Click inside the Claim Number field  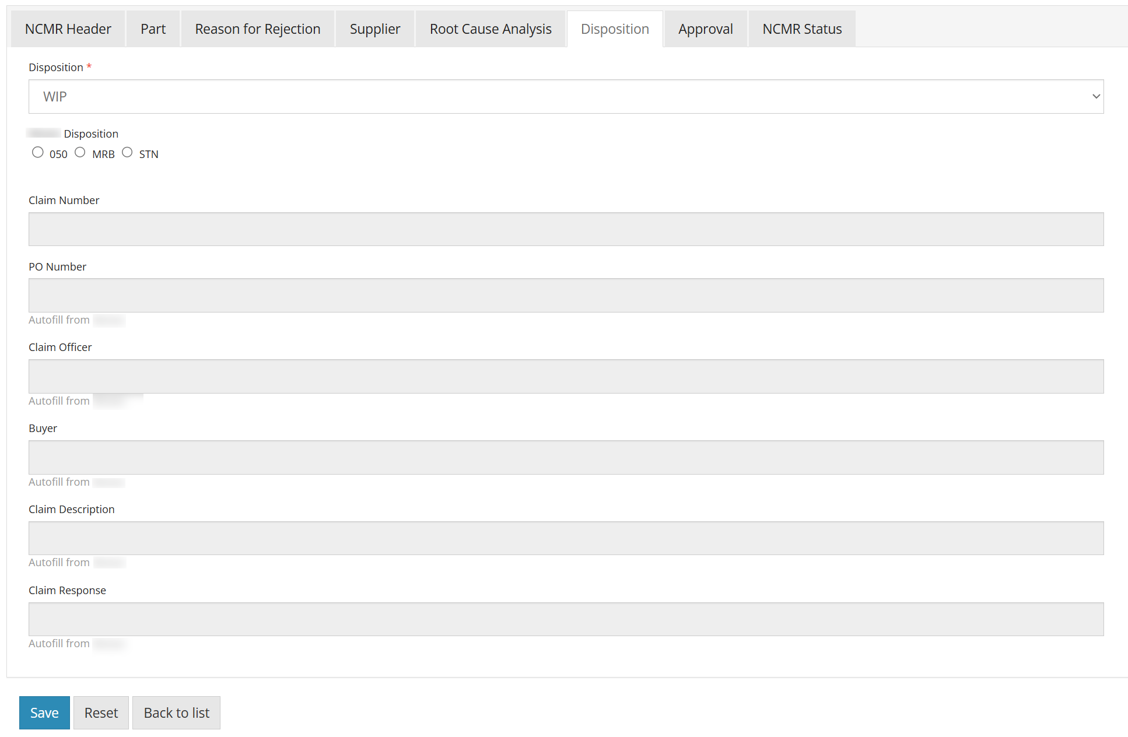pos(566,229)
